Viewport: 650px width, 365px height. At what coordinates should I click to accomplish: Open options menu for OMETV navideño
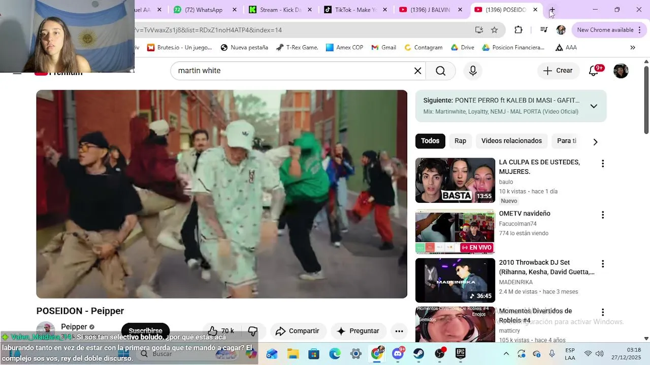[603, 215]
